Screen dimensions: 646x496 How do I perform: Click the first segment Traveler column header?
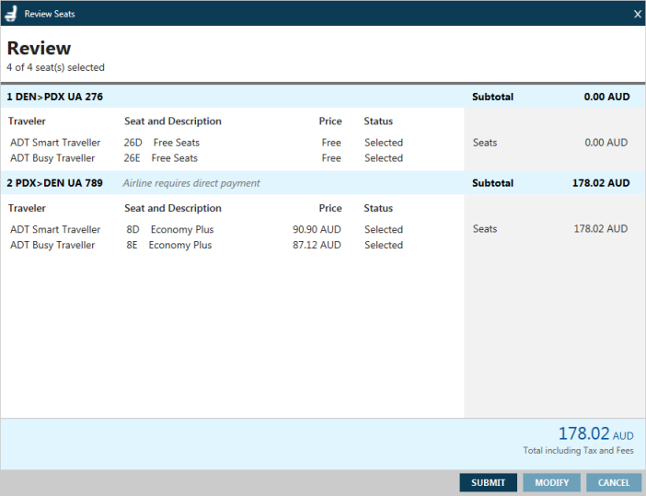[x=27, y=121]
